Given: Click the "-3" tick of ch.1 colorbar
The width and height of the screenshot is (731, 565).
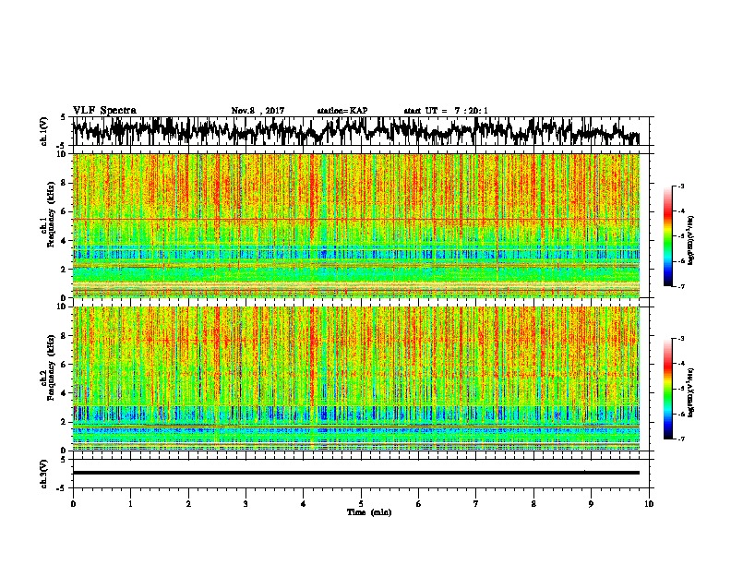Looking at the screenshot, I should click(681, 186).
